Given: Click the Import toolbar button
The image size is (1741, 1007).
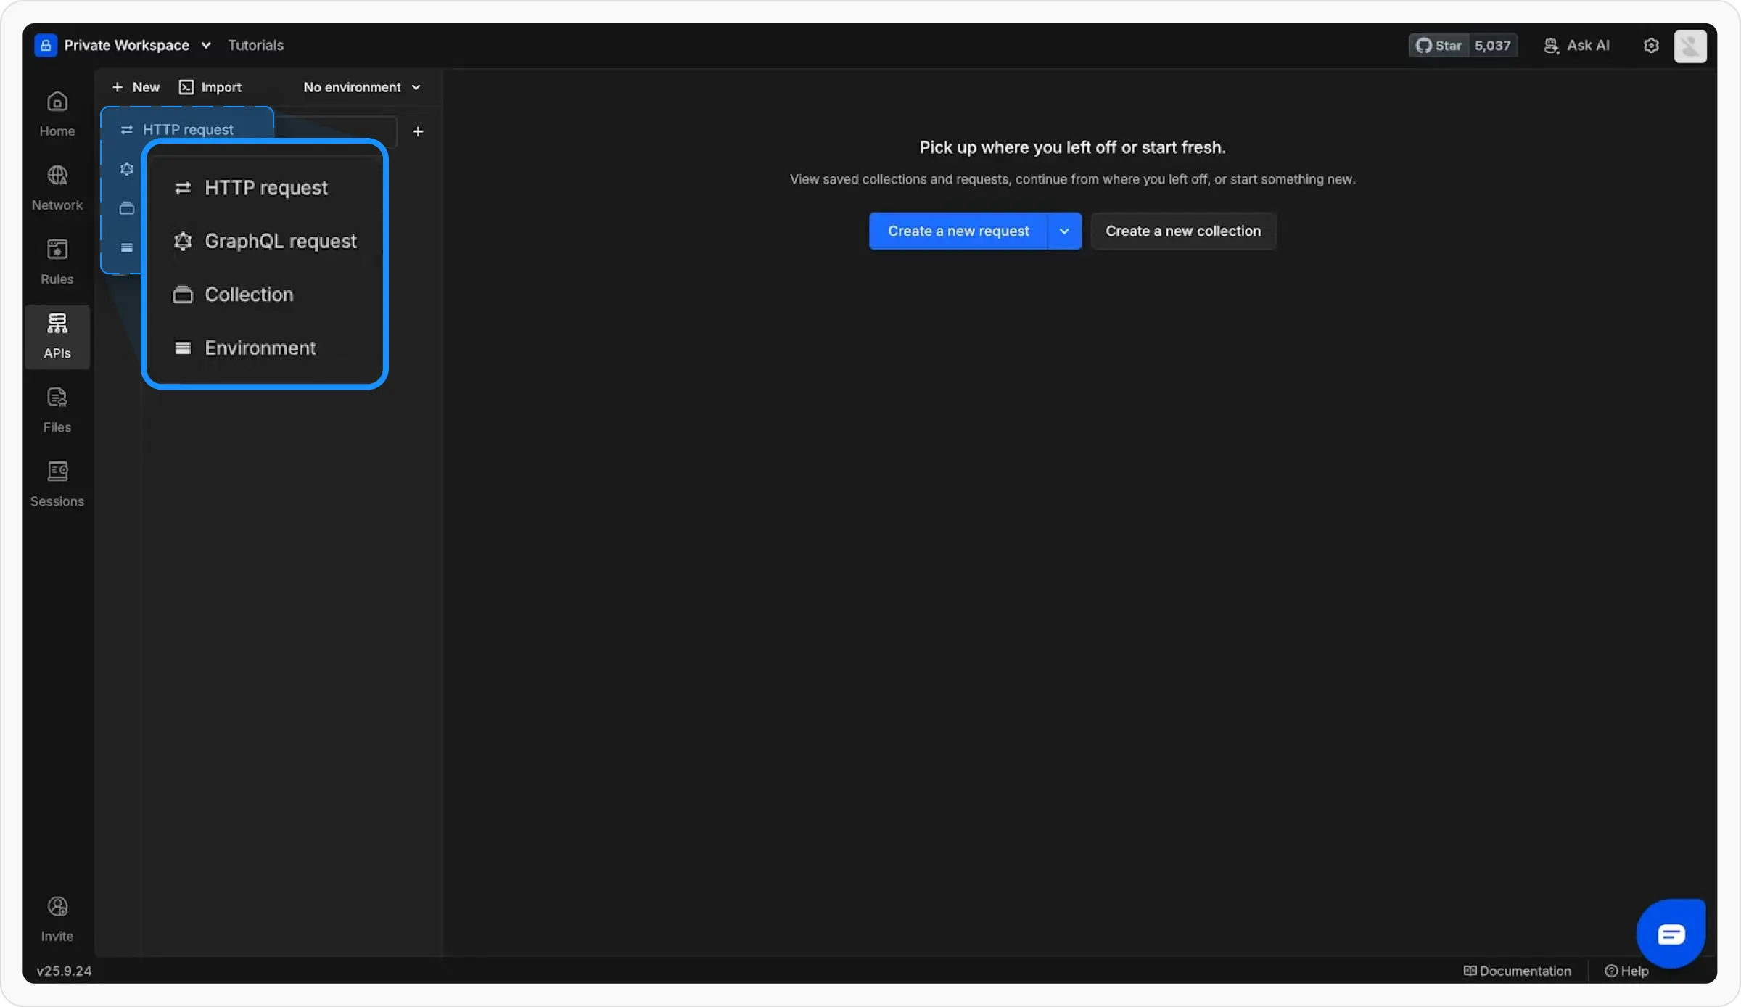Looking at the screenshot, I should 210,87.
